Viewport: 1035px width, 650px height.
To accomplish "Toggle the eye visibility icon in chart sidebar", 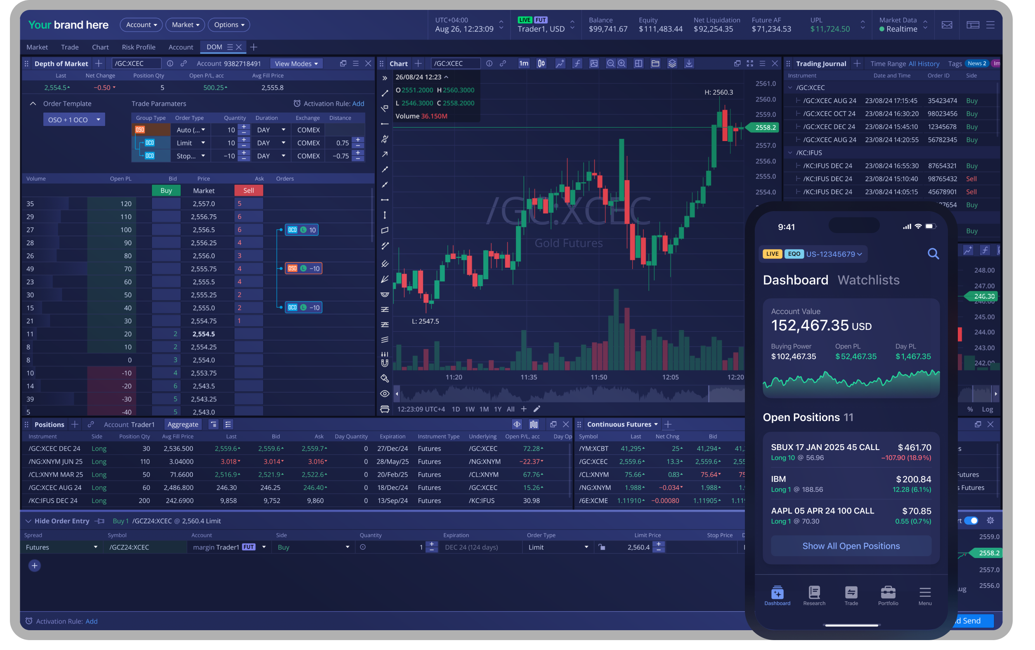I will tap(385, 393).
